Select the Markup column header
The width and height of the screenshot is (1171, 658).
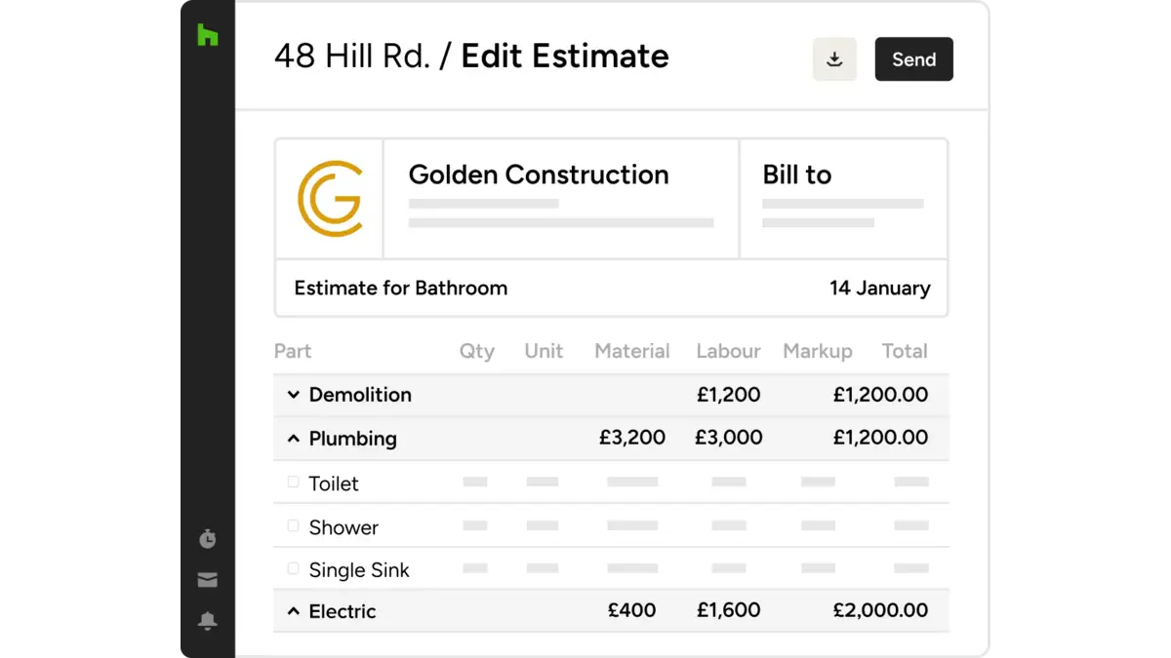click(818, 352)
